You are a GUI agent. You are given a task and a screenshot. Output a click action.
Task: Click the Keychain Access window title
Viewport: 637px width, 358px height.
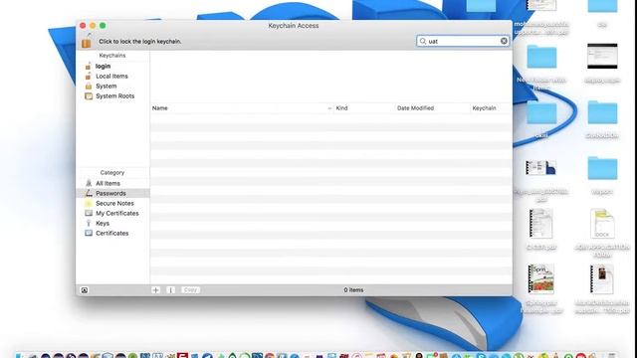click(x=294, y=26)
